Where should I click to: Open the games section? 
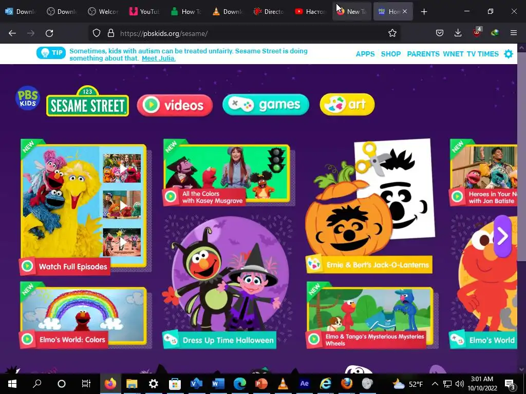pos(266,105)
